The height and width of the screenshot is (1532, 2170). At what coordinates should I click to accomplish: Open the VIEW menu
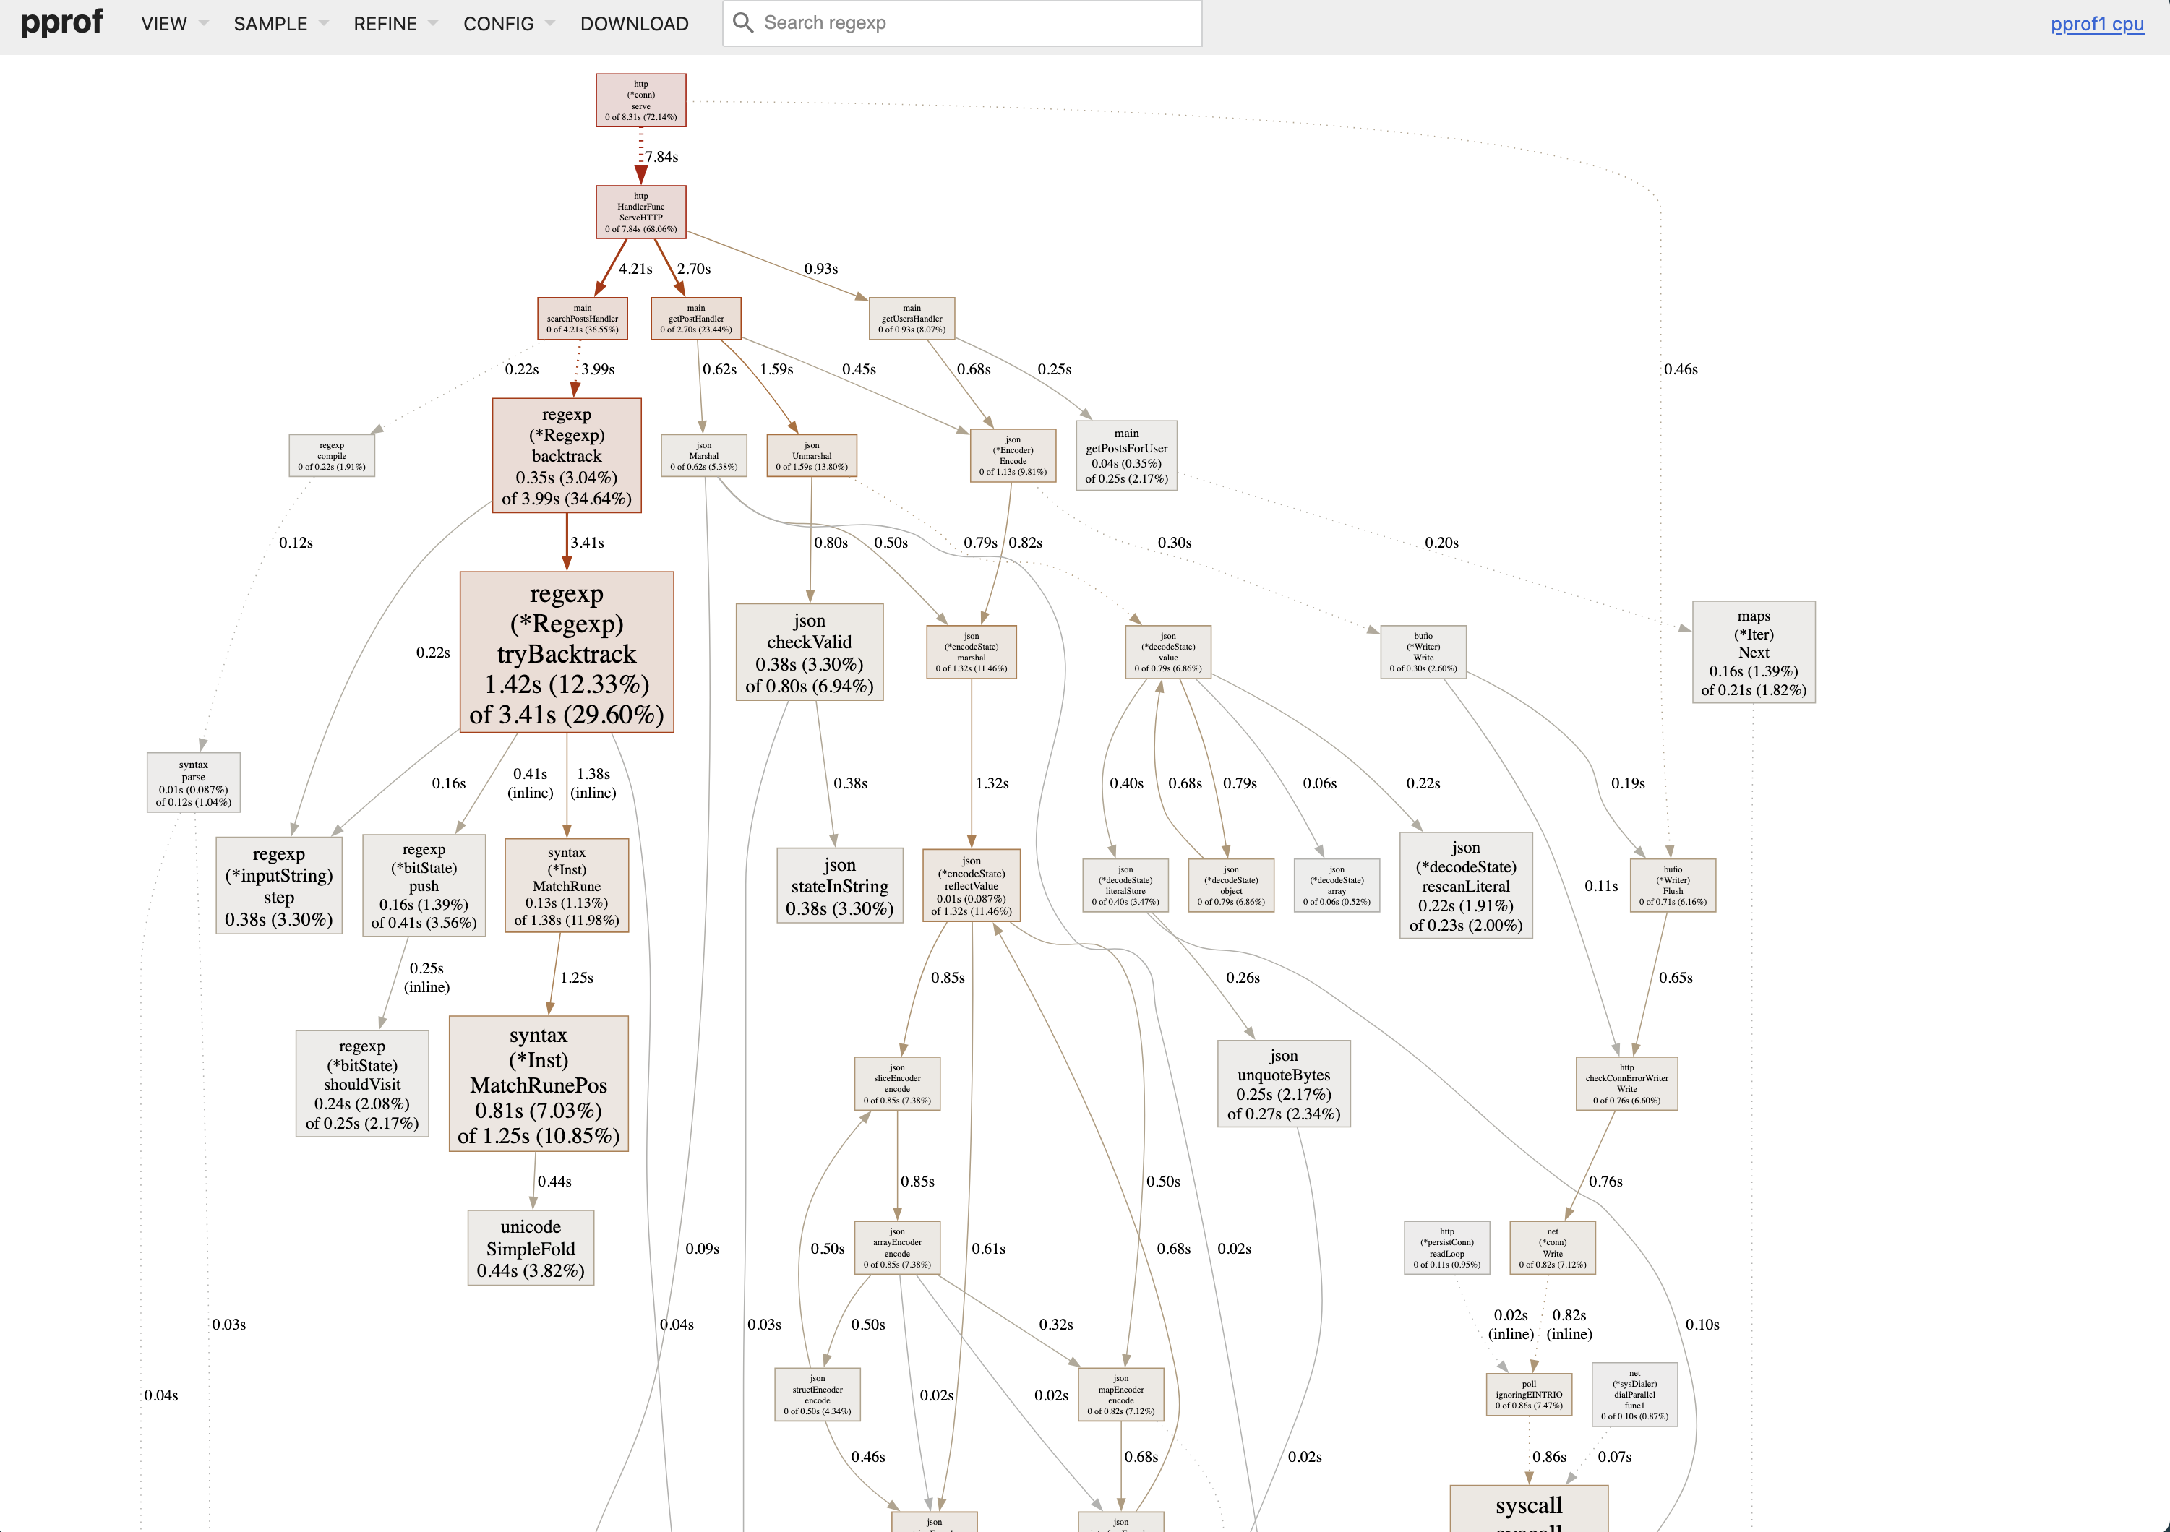[x=163, y=24]
